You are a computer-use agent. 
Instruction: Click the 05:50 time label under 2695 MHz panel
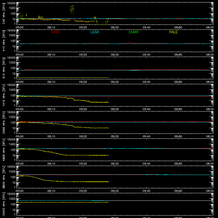[178, 137]
